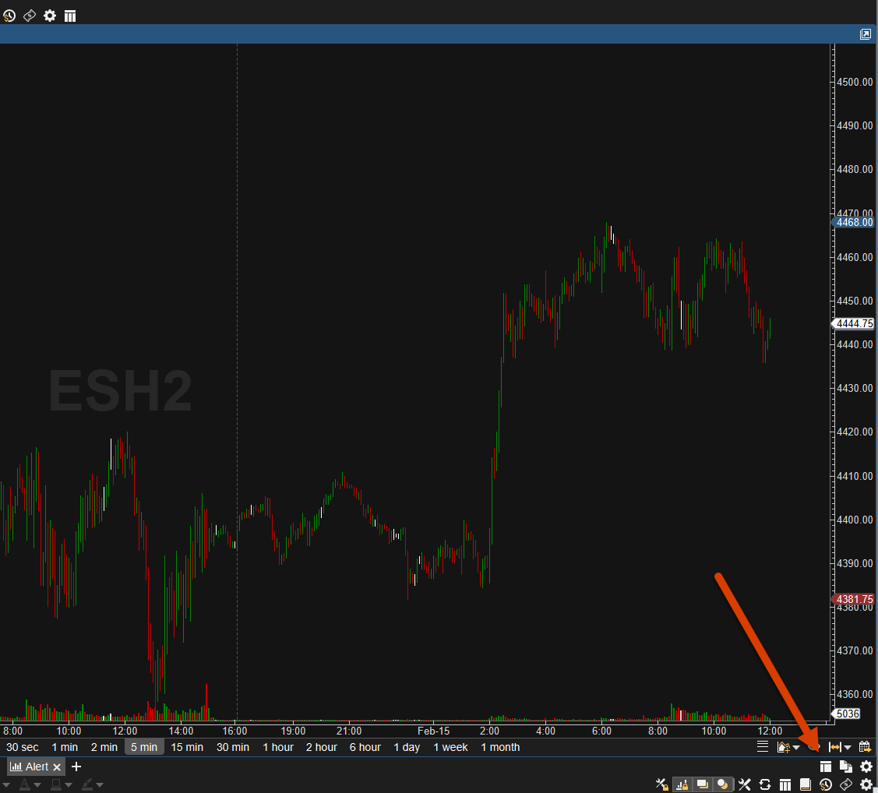Open the book icon in bottom toolbar
Viewport: 878px width, 793px height.
click(x=806, y=784)
